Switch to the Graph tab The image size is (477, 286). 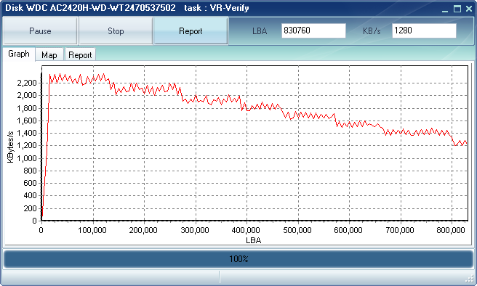[x=19, y=54]
